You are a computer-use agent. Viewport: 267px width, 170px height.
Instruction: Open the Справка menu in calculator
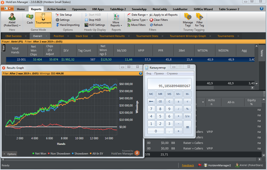click(x=172, y=73)
